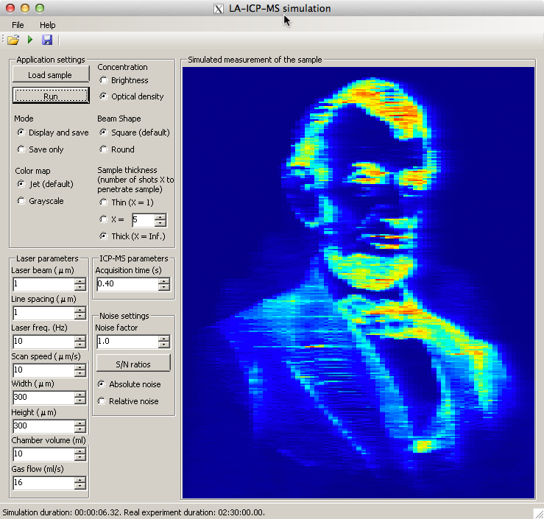Increase Chamber volume with up arrow
This screenshot has width=544, height=519.
(80, 451)
